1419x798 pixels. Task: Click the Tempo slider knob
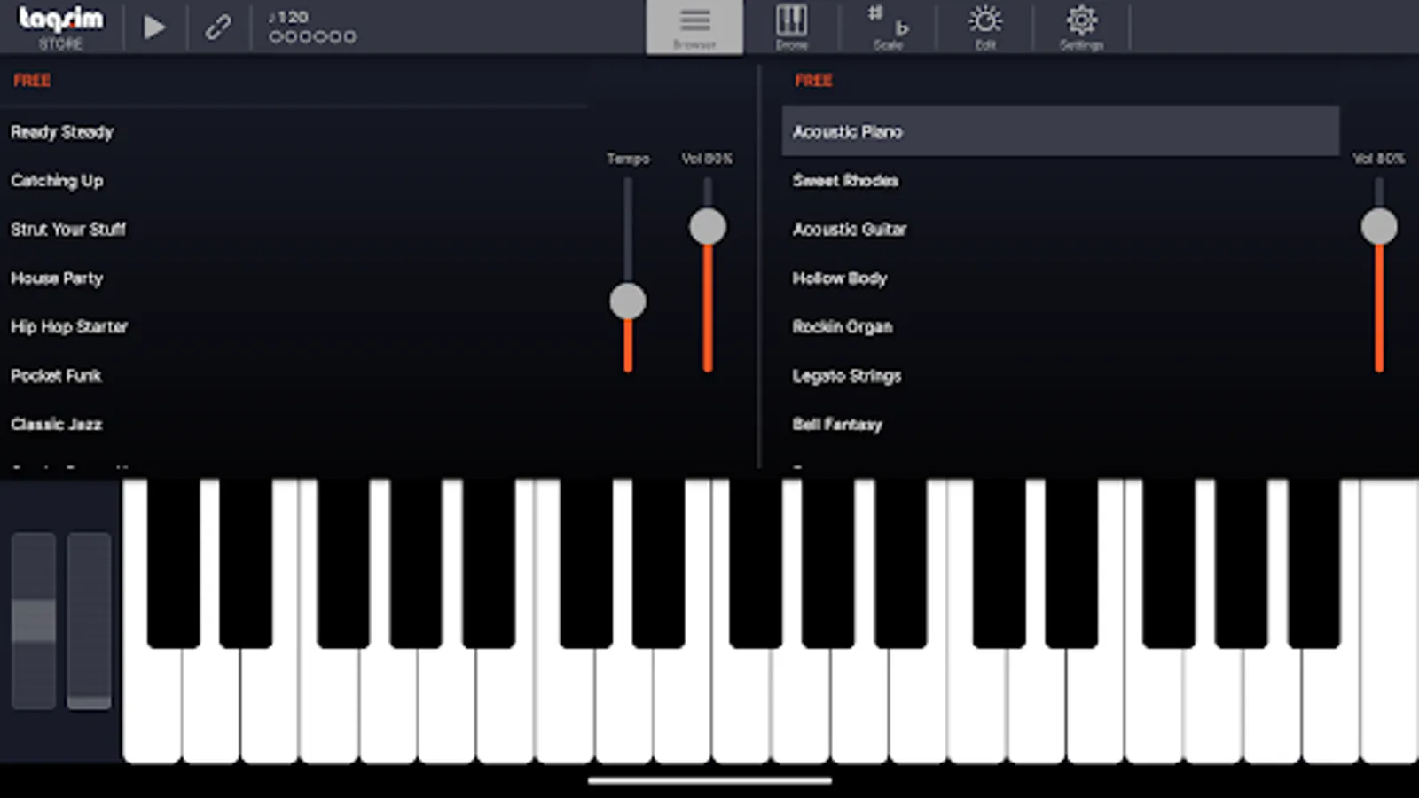[628, 301]
